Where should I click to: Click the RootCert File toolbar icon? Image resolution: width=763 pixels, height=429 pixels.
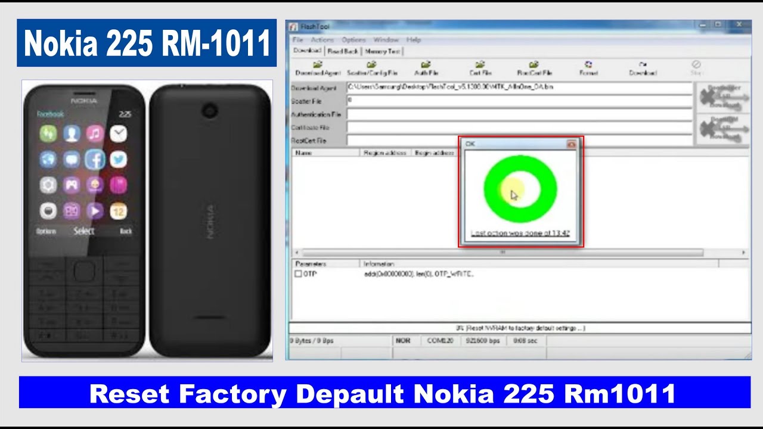(x=534, y=64)
